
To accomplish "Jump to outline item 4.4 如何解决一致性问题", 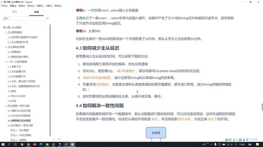I will tap(20, 125).
